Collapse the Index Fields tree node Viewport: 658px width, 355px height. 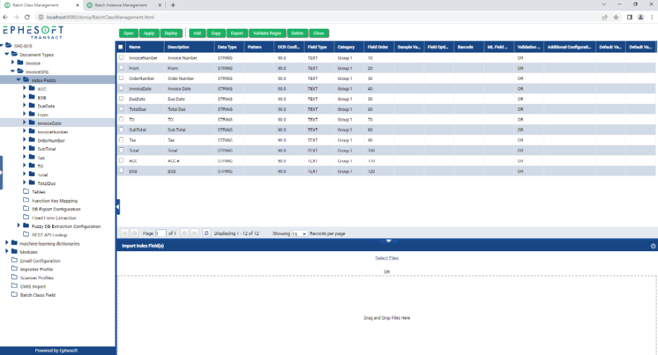[18, 80]
